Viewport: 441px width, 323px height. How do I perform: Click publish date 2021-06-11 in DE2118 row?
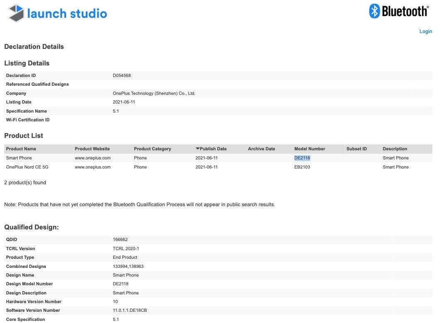pos(206,158)
